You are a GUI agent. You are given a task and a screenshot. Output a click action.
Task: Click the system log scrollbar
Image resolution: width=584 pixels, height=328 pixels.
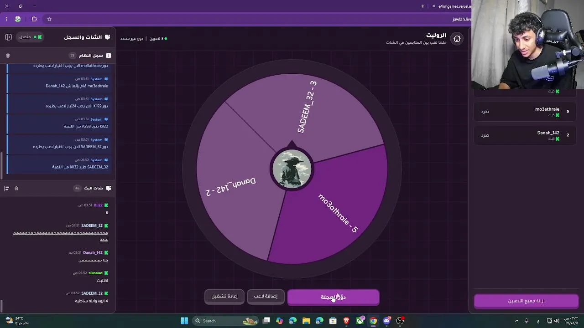1,165
